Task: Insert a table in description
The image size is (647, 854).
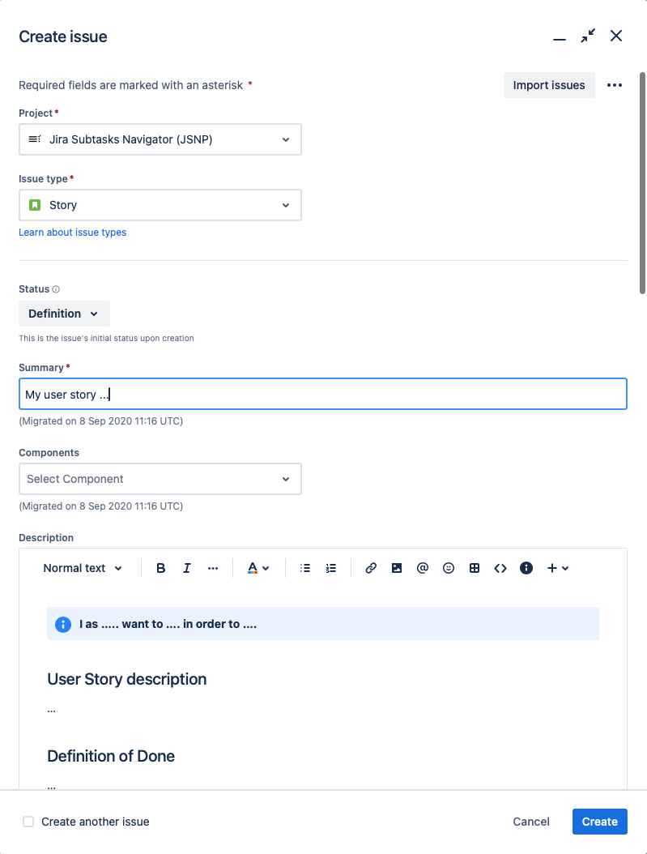Action: tap(475, 568)
